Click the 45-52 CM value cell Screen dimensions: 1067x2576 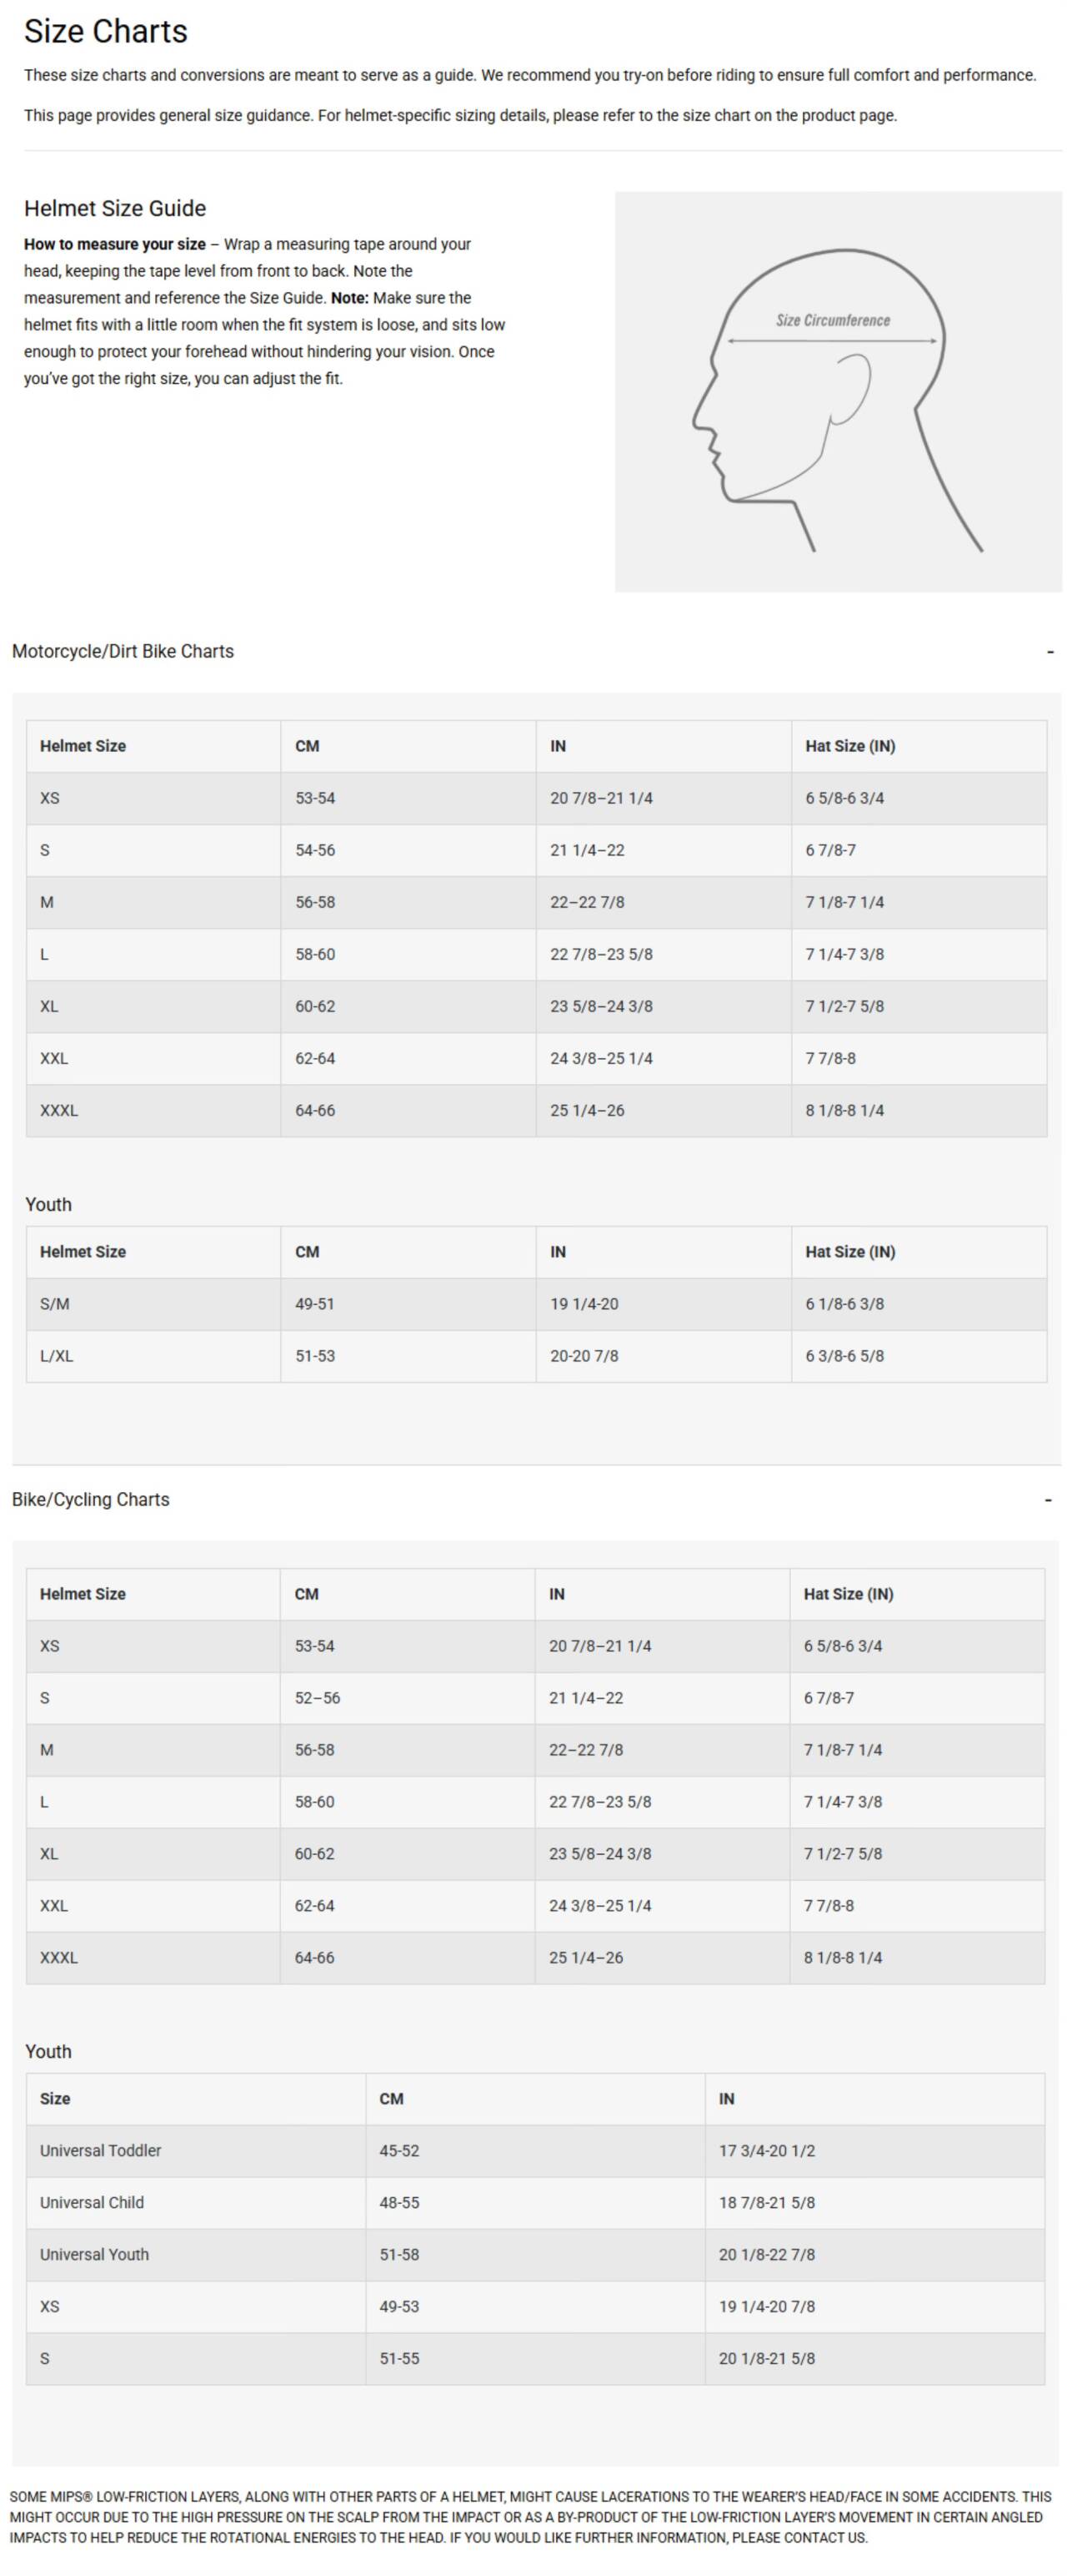tap(399, 2150)
